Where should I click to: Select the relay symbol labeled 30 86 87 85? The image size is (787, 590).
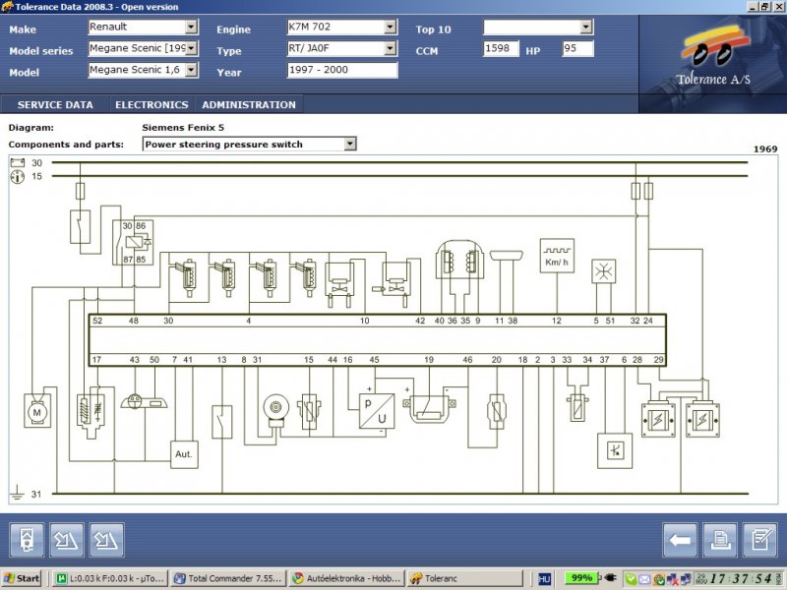[x=133, y=242]
